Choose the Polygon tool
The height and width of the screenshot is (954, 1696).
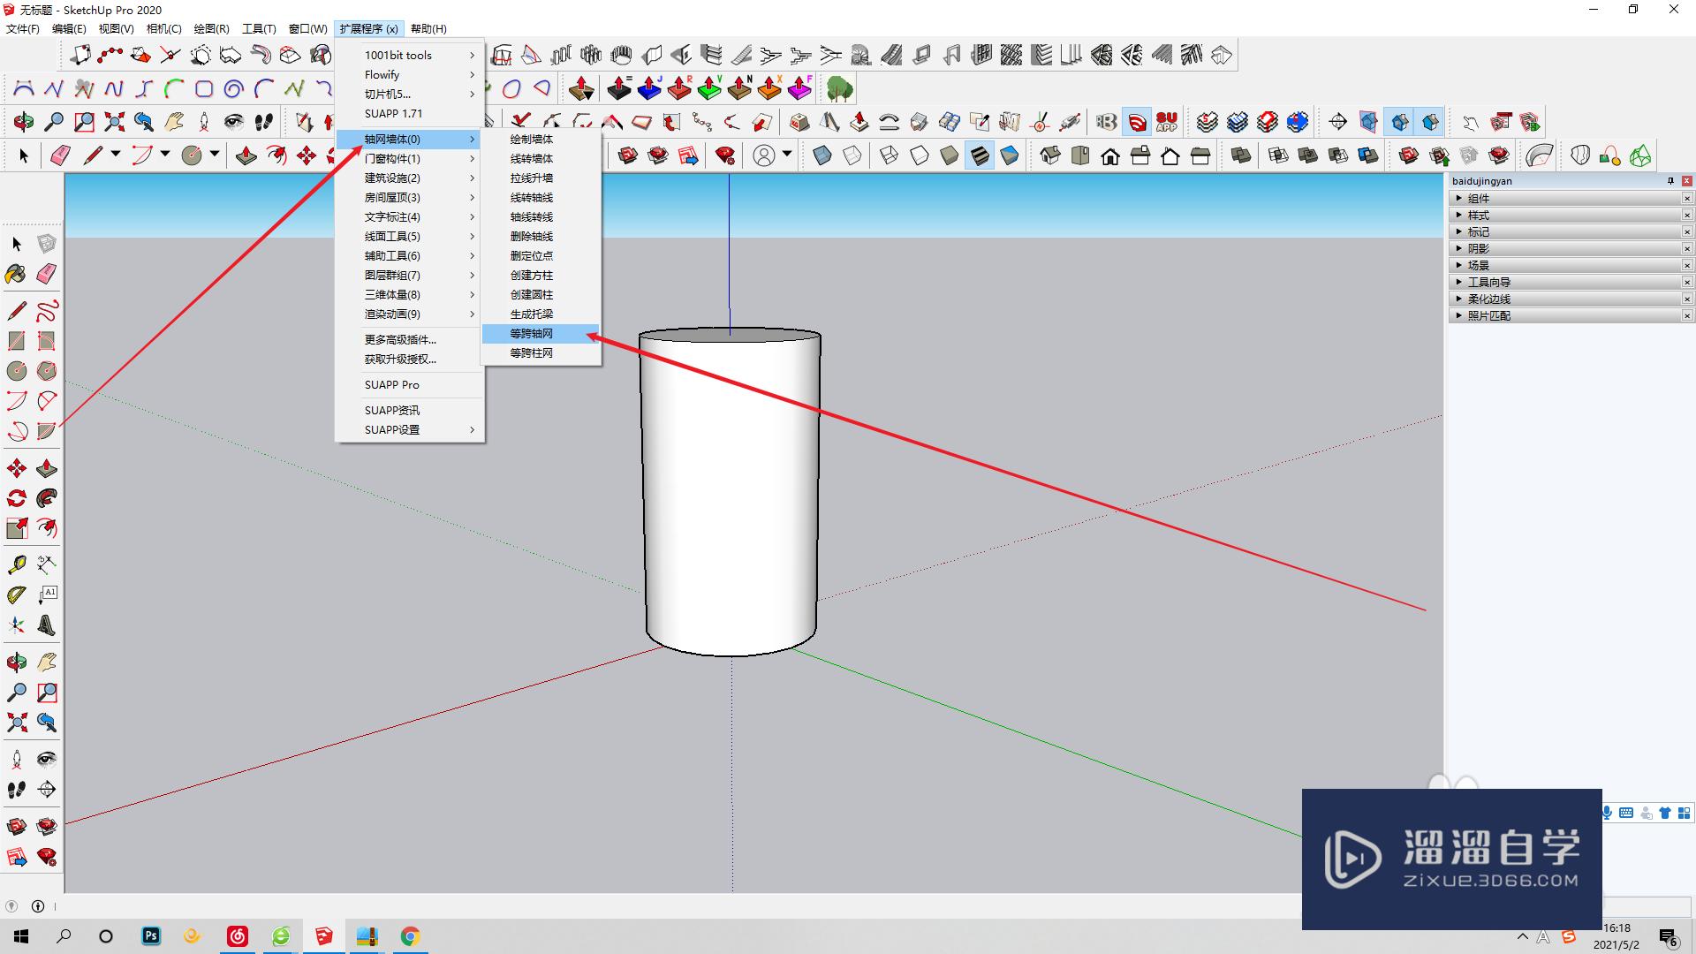tap(47, 371)
